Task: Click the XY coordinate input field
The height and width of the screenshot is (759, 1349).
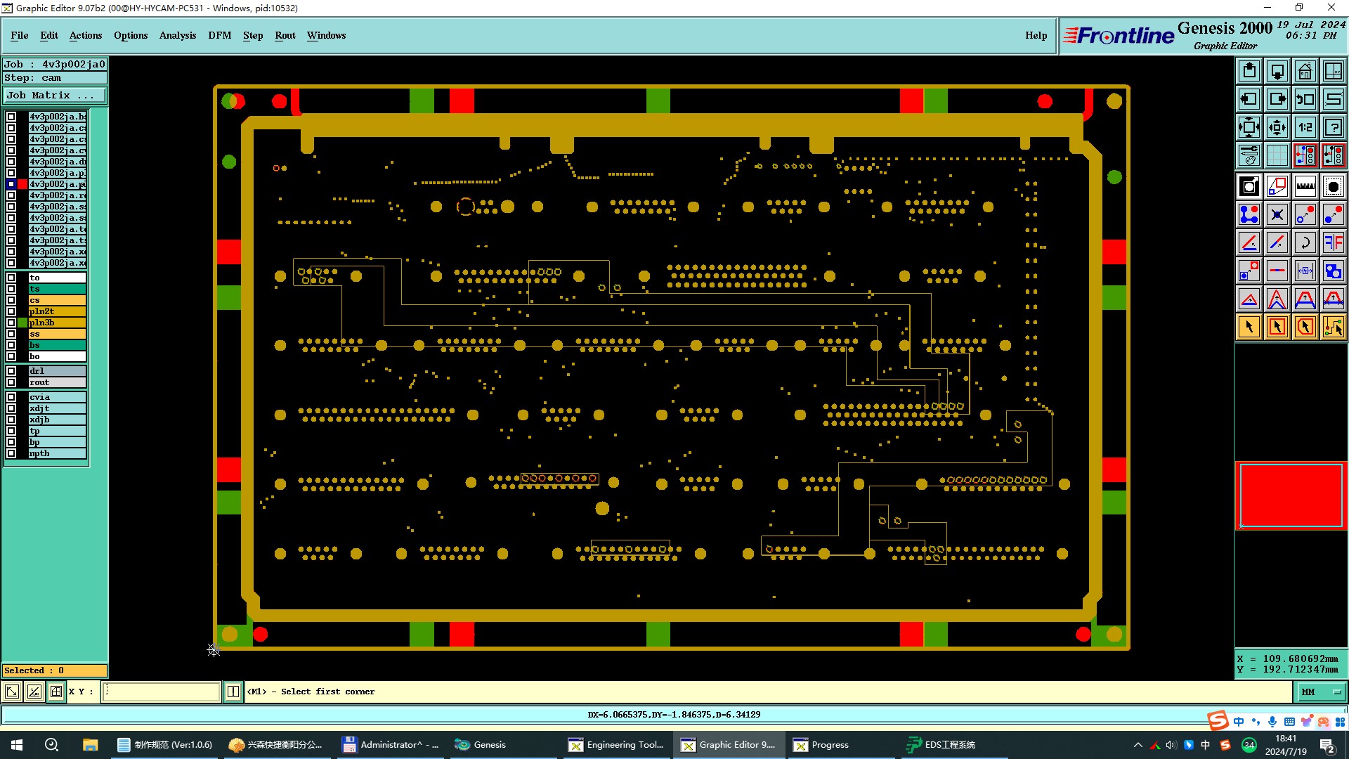Action: click(162, 692)
